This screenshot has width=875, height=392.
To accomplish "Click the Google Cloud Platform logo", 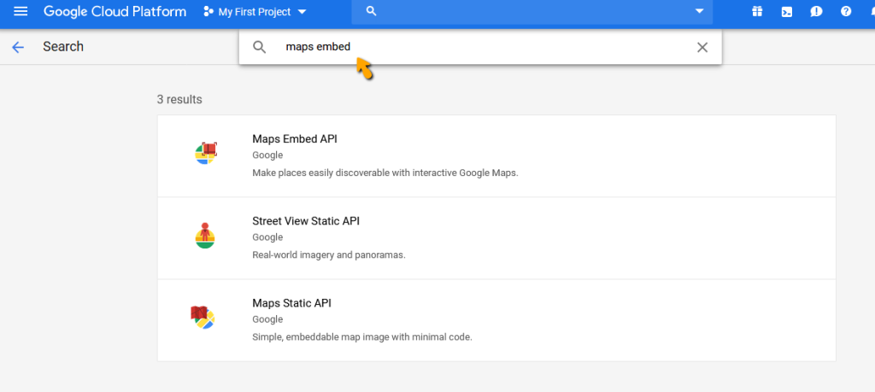I will 115,12.
